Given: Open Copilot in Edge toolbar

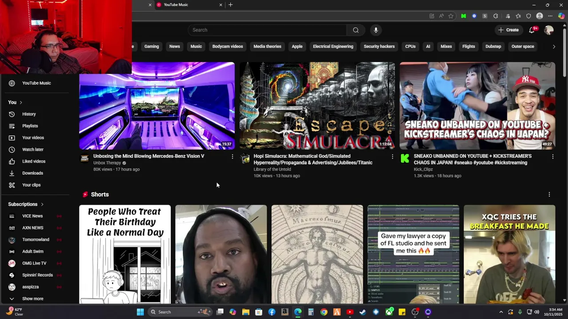Looking at the screenshot, I should pyautogui.click(x=561, y=16).
